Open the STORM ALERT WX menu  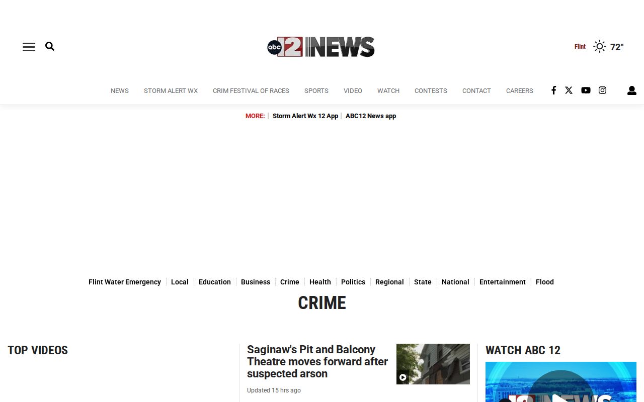point(171,91)
